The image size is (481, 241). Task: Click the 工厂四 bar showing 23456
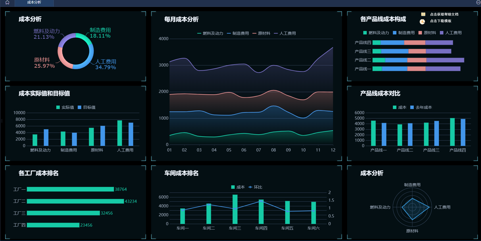[x=53, y=225]
